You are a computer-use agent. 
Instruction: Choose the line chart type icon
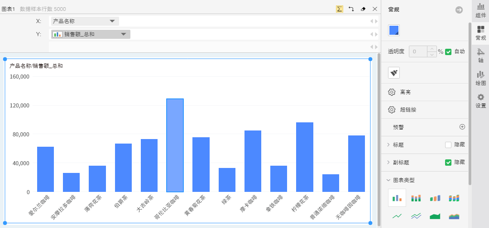[397, 216]
